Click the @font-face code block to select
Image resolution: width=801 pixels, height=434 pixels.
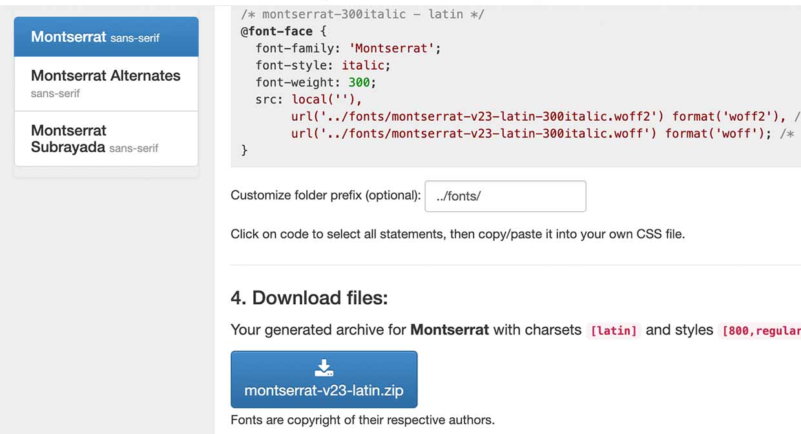pyautogui.click(x=515, y=87)
